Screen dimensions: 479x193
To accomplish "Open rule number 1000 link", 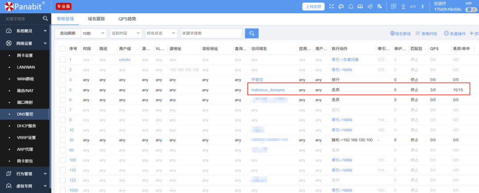I will 74,190.
